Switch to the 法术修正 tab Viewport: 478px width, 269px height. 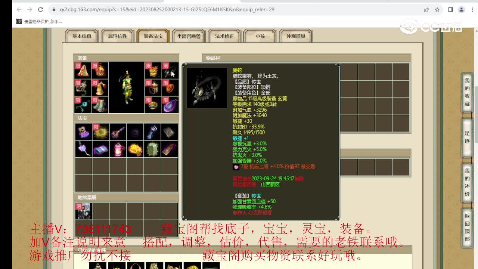click(x=224, y=36)
